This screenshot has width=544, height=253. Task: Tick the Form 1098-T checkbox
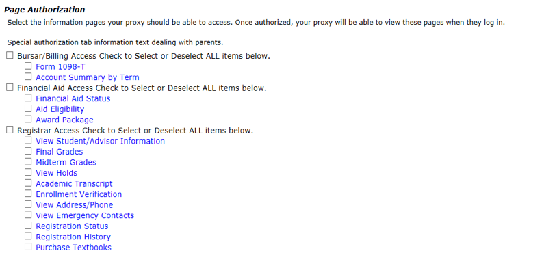pyautogui.click(x=28, y=66)
